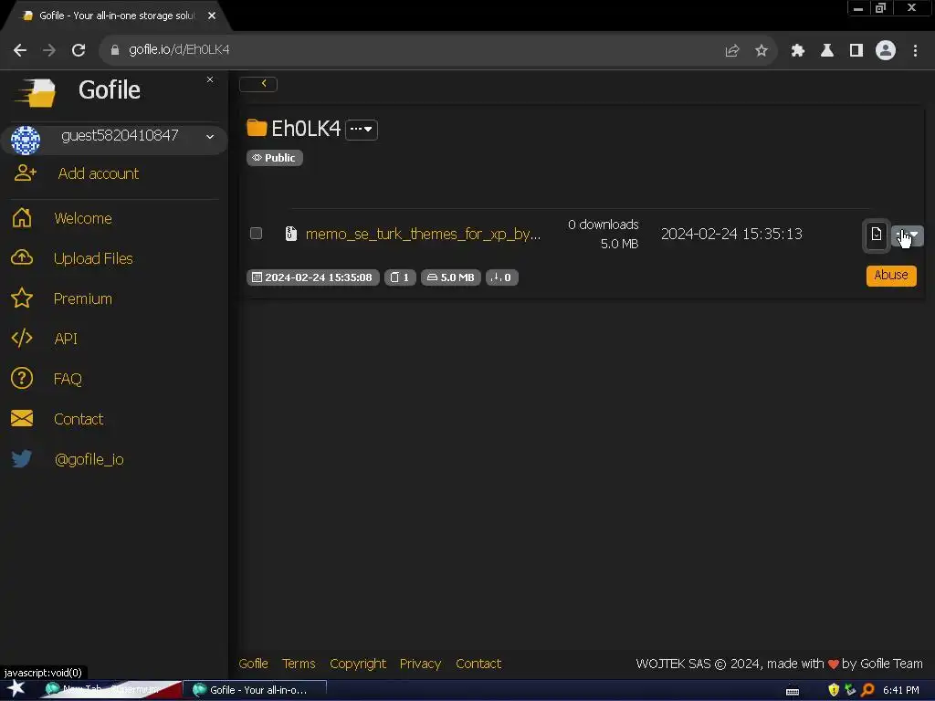The height and width of the screenshot is (701, 935).
Task: Select the Gofile browser tab
Action: pos(116,16)
